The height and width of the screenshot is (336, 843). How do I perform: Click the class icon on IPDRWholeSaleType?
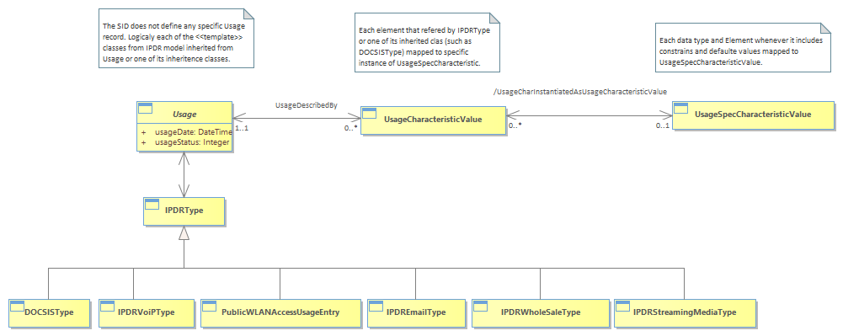pyautogui.click(x=480, y=306)
